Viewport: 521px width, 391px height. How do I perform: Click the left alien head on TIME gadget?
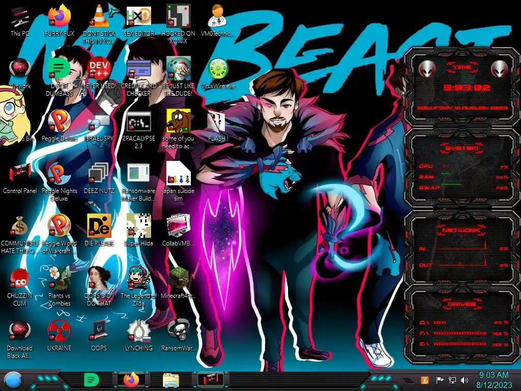click(x=427, y=69)
